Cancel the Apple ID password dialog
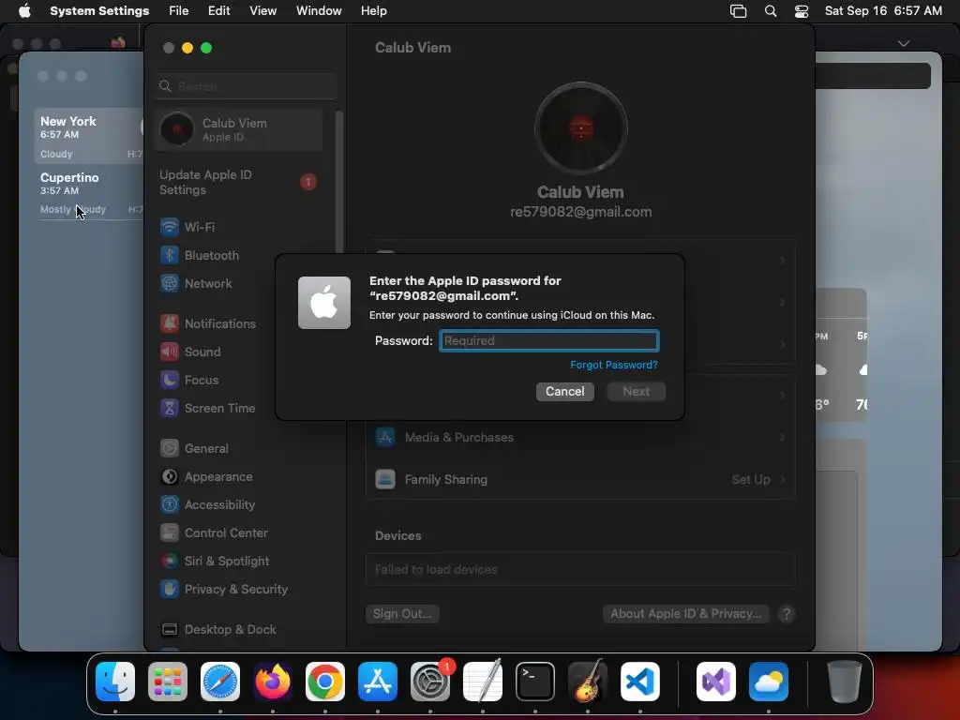This screenshot has height=720, width=960. (565, 391)
